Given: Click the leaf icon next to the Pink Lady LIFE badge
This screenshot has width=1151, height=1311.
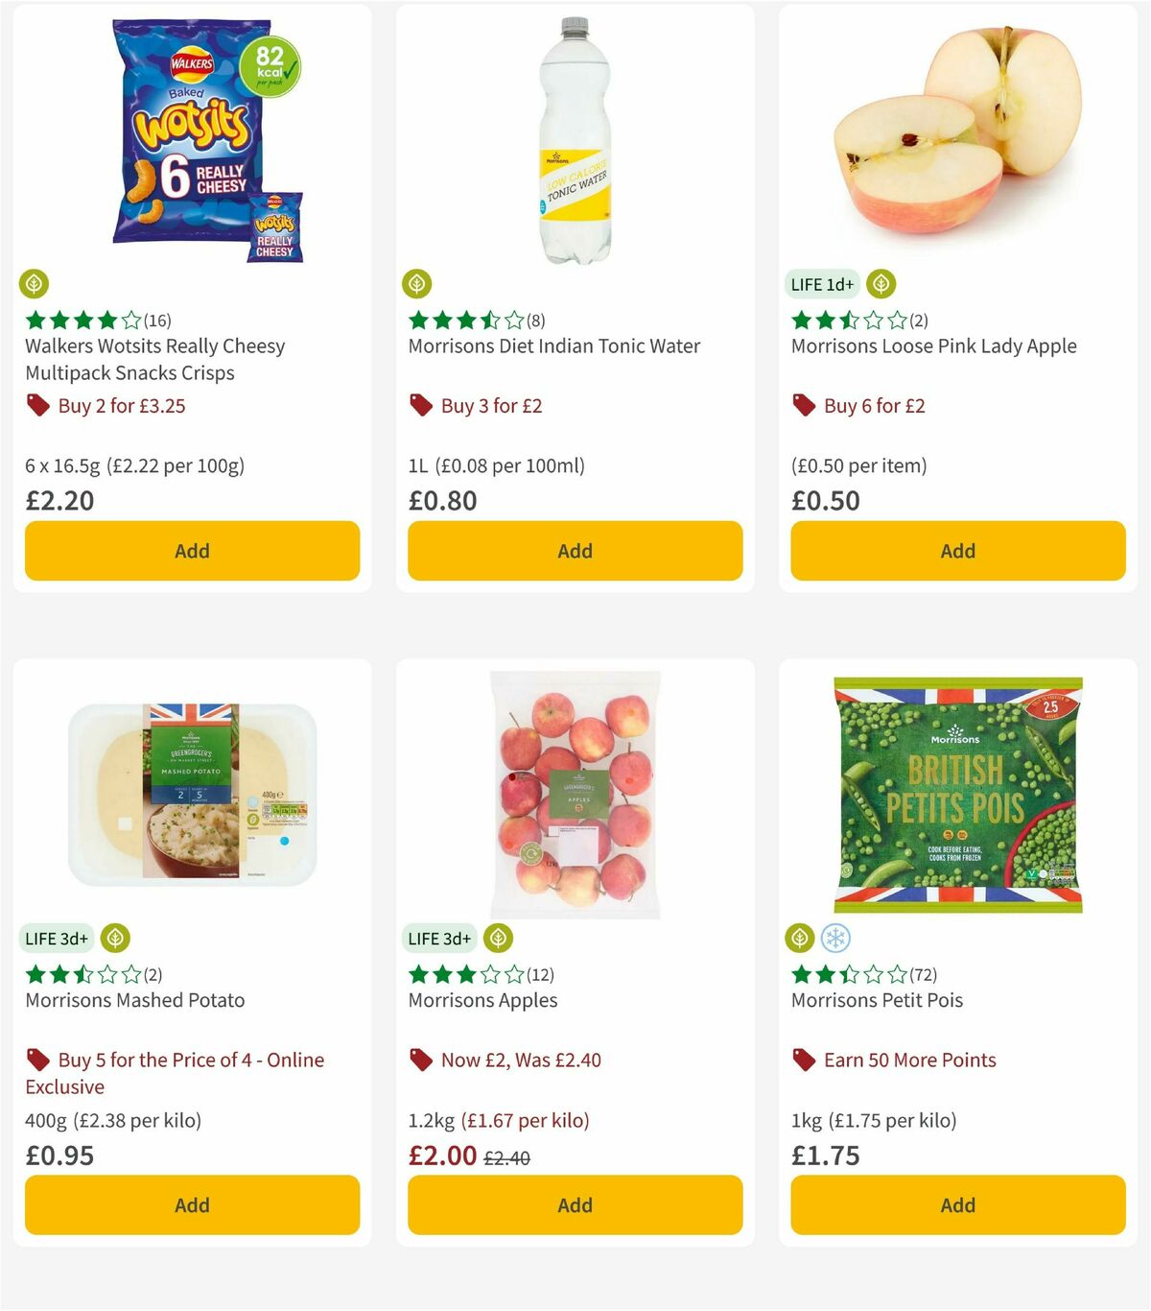Looking at the screenshot, I should coord(881,284).
